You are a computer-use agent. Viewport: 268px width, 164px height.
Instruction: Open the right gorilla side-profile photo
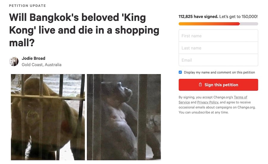tap(124, 117)
